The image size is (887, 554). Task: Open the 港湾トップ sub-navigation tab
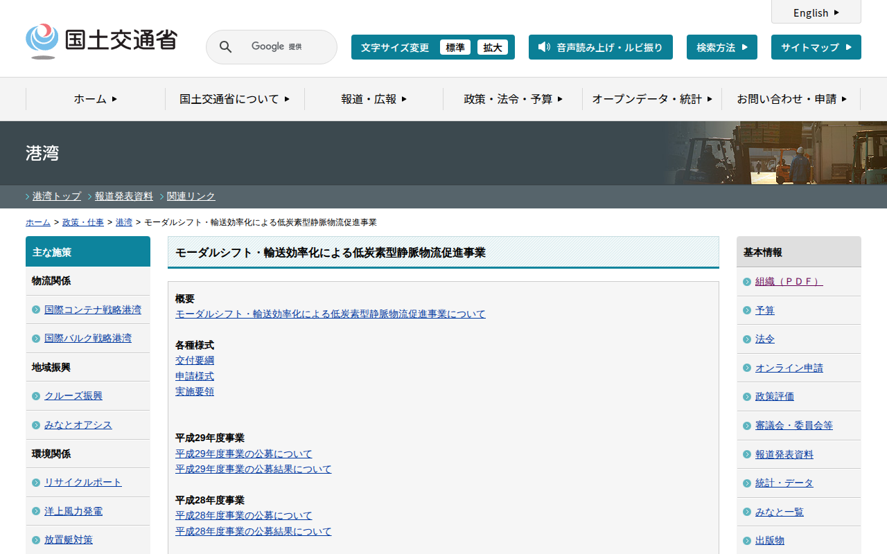point(57,196)
